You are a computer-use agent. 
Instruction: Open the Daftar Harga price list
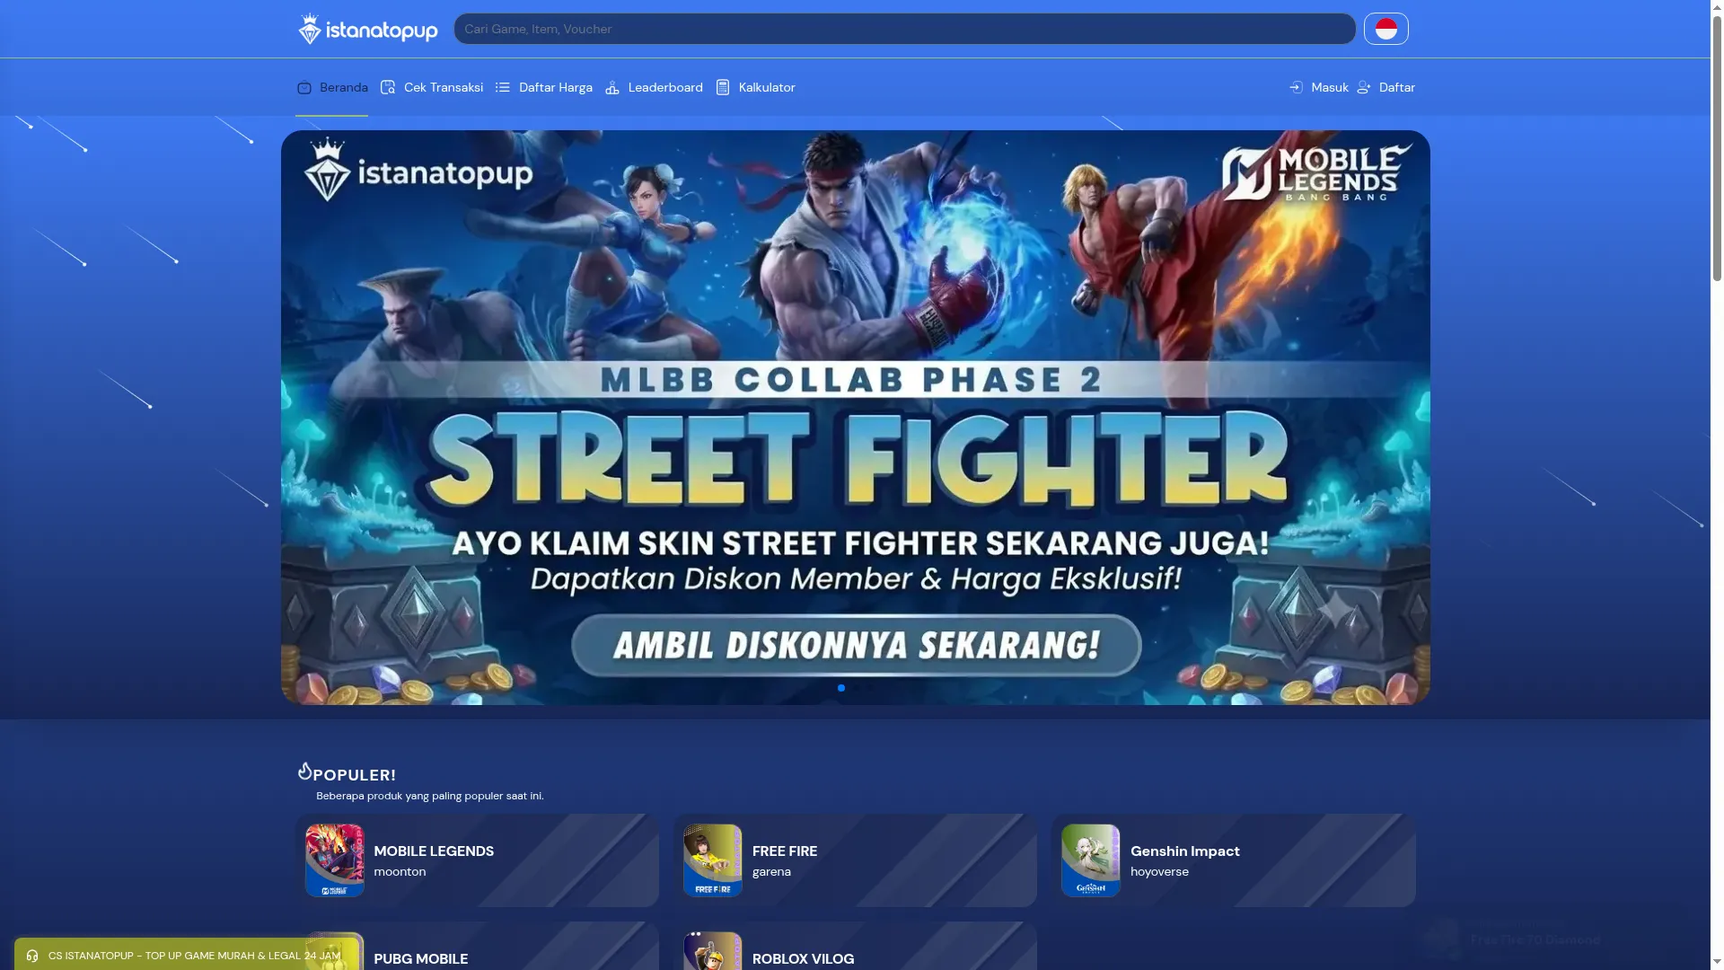click(544, 87)
